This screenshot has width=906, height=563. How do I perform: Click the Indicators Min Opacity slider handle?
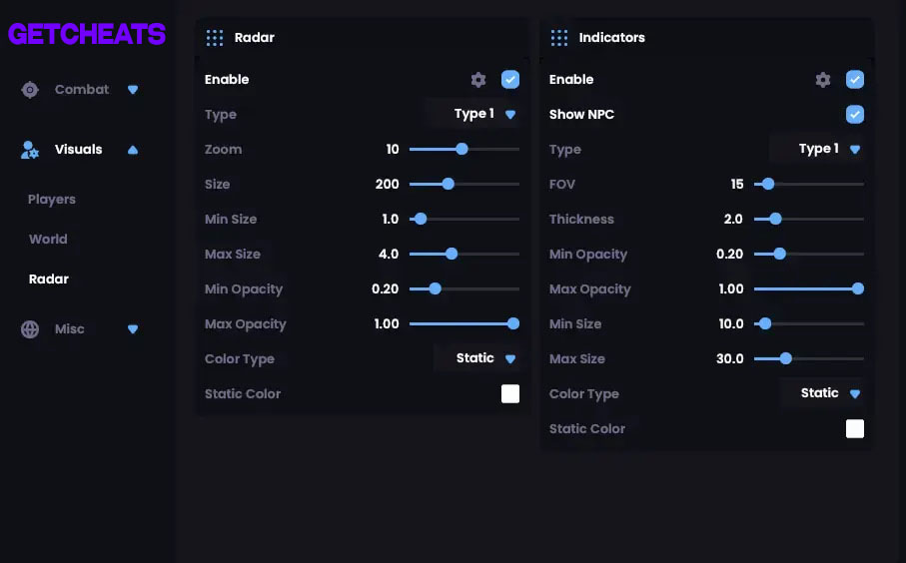coord(780,255)
